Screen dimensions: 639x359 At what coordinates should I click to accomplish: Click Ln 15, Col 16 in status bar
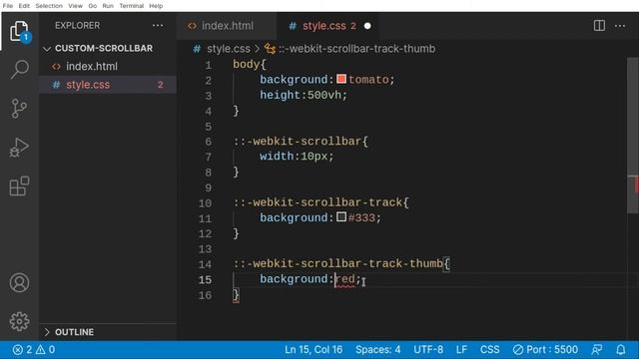point(314,350)
